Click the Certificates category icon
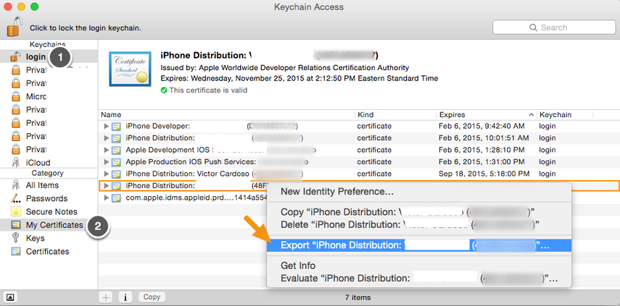Image resolution: width=620 pixels, height=306 pixels. [16, 251]
